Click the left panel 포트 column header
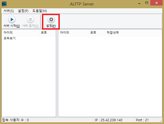 (x=47, y=33)
